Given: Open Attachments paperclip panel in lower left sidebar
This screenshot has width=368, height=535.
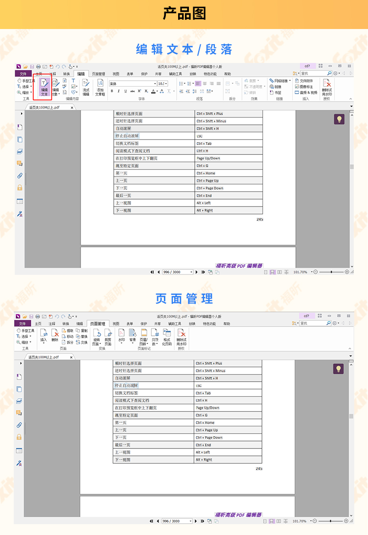Looking at the screenshot, I should (x=19, y=425).
